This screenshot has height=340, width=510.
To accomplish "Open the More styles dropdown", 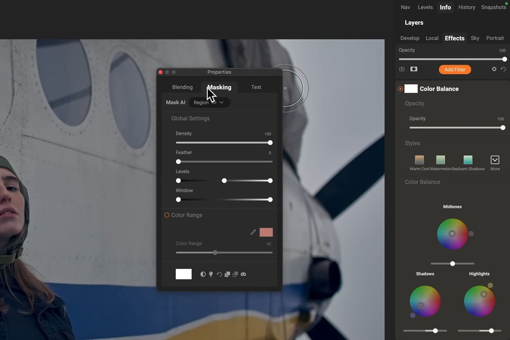I will click(x=495, y=160).
